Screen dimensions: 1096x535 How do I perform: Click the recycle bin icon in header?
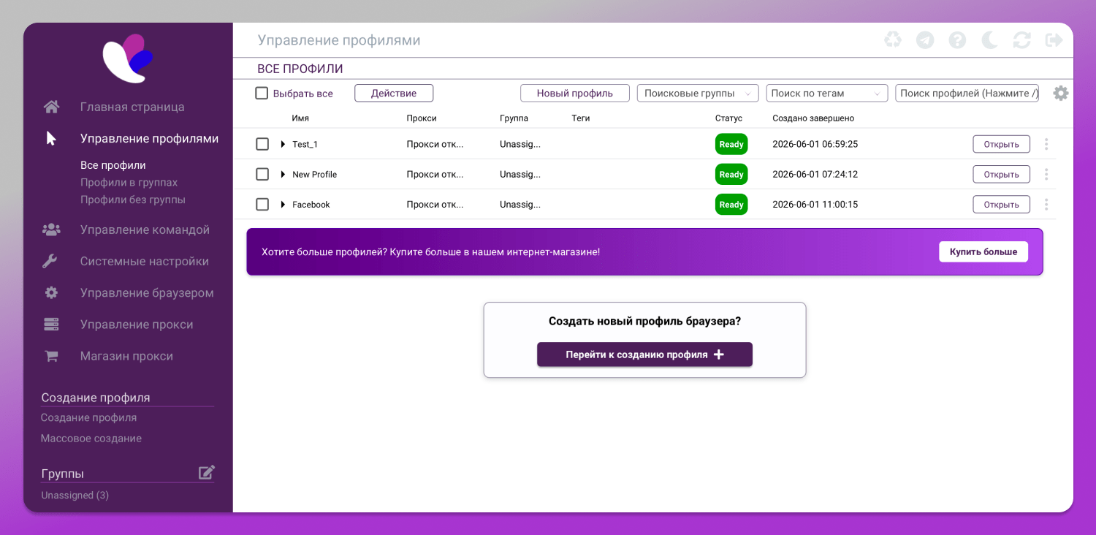click(893, 40)
